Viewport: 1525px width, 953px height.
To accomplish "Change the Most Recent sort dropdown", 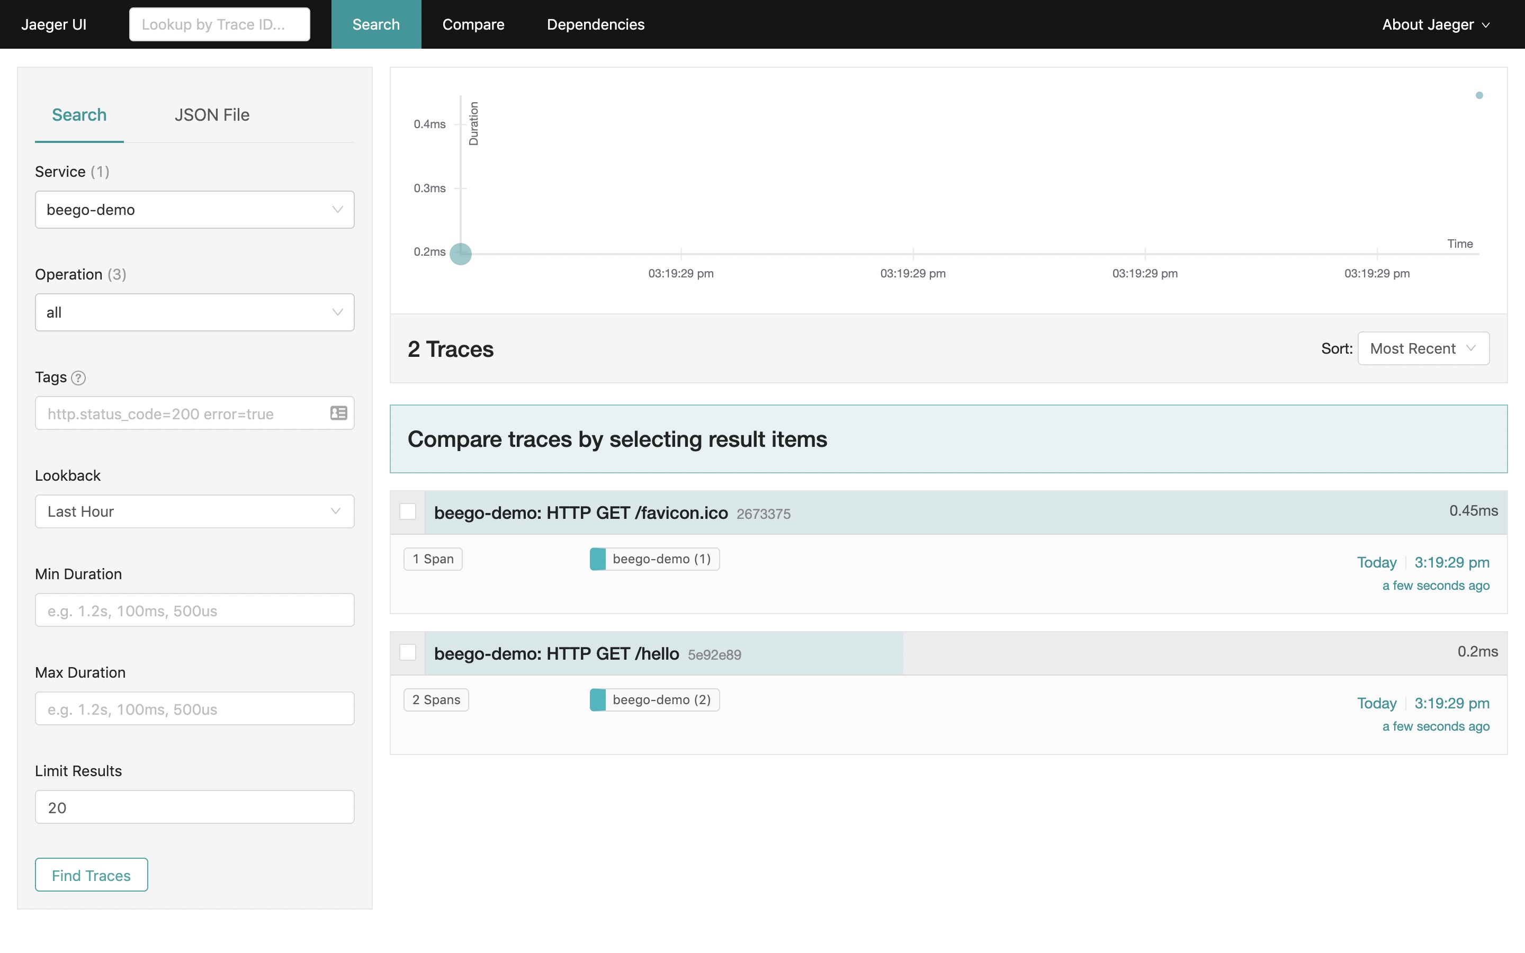I will (1423, 348).
